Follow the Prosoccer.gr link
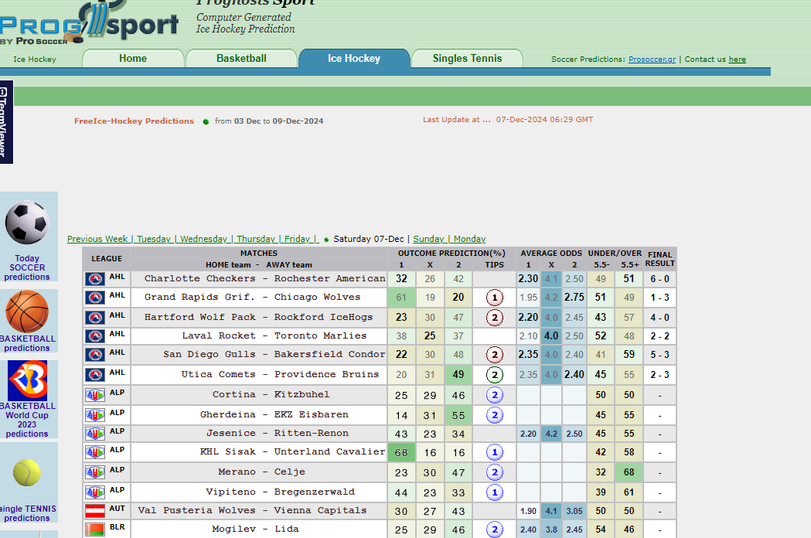Image resolution: width=811 pixels, height=538 pixels. [x=652, y=60]
